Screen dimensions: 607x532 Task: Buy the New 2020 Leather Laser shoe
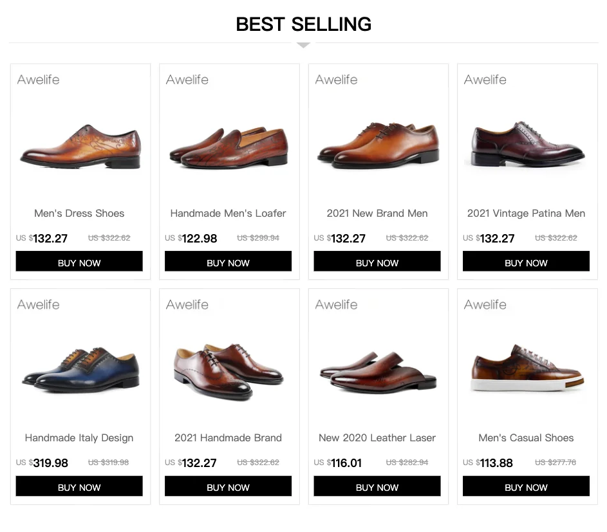[377, 486]
